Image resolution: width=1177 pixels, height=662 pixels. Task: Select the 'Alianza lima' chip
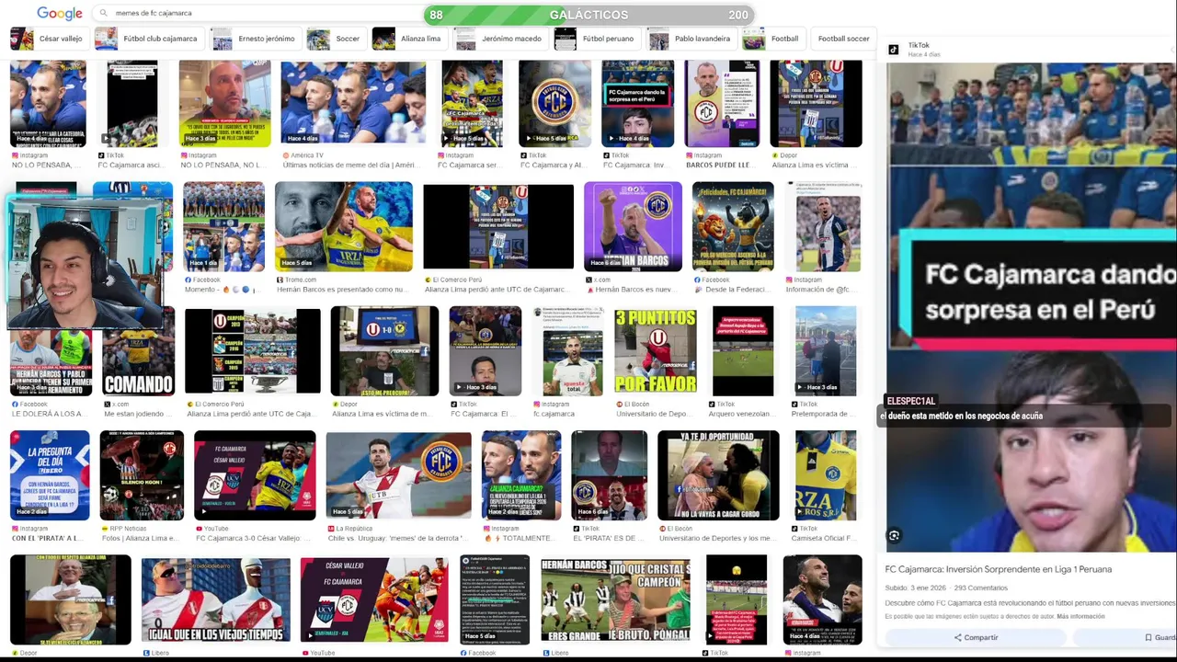[408, 39]
